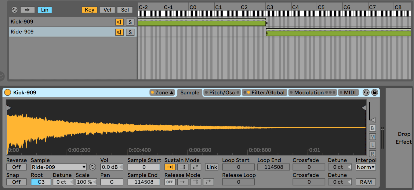Mute the Kick-909 sample layer
This screenshot has width=414, height=190.
click(x=119, y=22)
